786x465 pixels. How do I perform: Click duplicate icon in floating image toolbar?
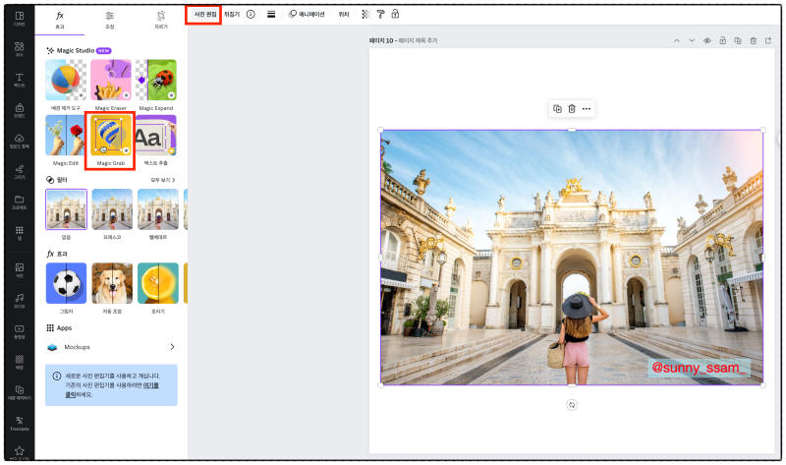pos(557,109)
